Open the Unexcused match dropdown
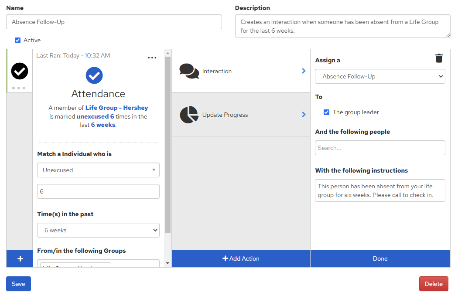Screen dimensions: 458x299 click(98, 170)
